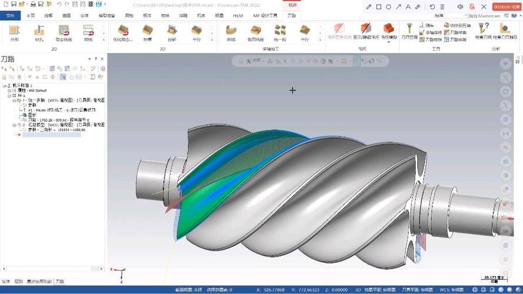Click undo in the quick access toolbar

click(59, 4)
